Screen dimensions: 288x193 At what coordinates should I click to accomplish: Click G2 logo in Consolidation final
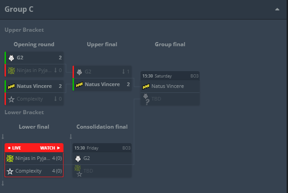(78, 159)
